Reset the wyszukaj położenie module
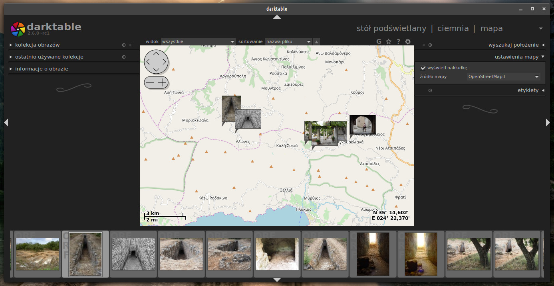This screenshot has width=554, height=286. pos(430,45)
